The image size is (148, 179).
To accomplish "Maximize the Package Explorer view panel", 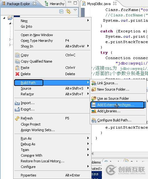I will point(75,3).
